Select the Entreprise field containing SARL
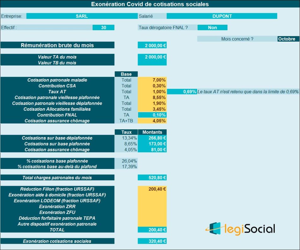 coord(82,16)
